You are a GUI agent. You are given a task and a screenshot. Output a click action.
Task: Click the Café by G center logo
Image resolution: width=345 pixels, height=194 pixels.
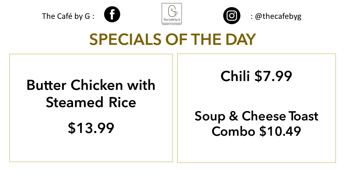tap(172, 13)
